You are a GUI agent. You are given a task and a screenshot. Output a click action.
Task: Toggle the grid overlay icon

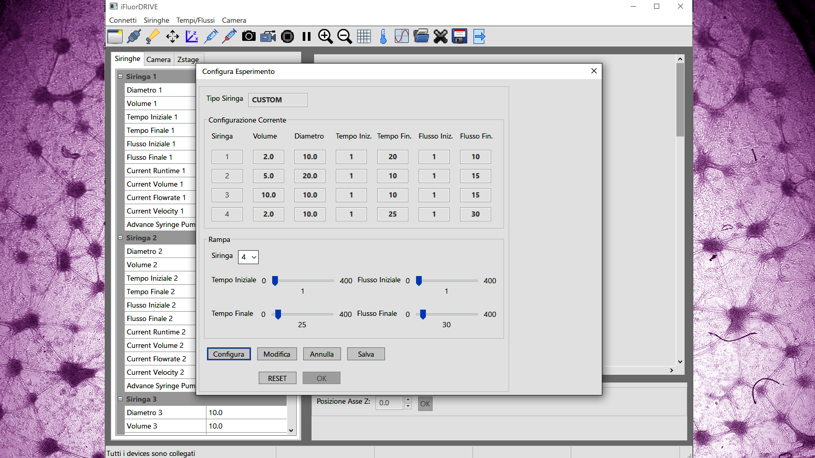point(364,36)
